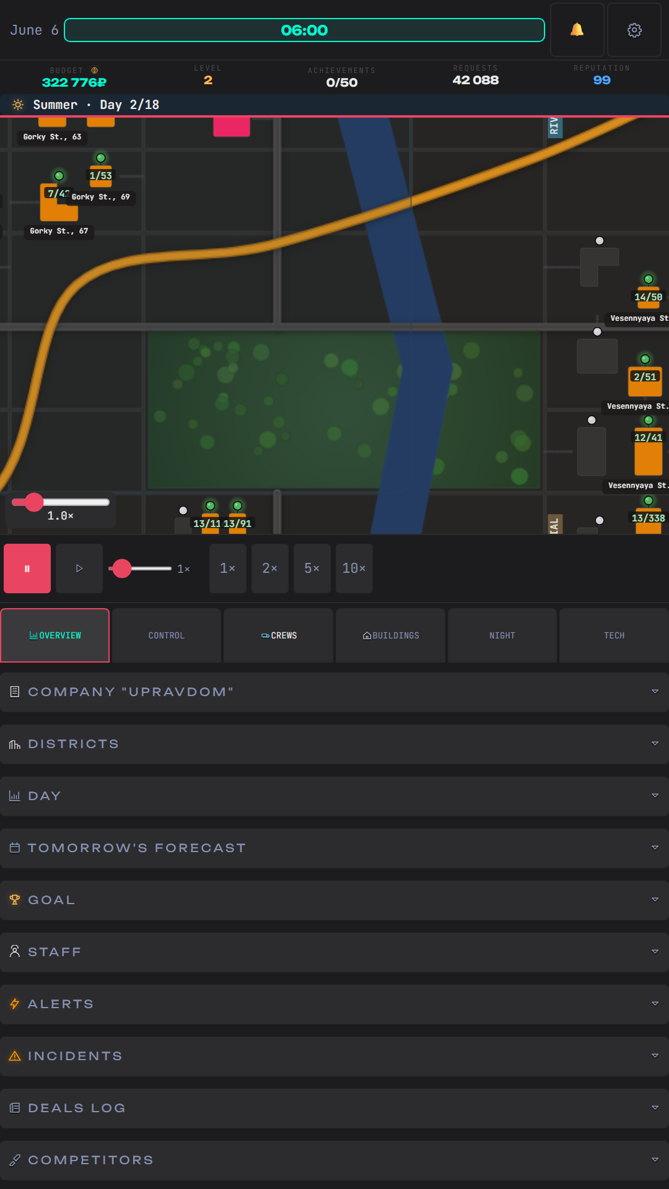Click the Forecast calendar icon
Screen dimensions: 669x1189
[x=15, y=848]
